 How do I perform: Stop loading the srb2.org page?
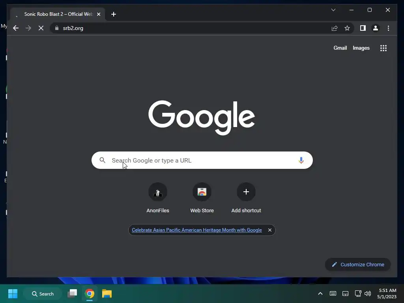[41, 28]
